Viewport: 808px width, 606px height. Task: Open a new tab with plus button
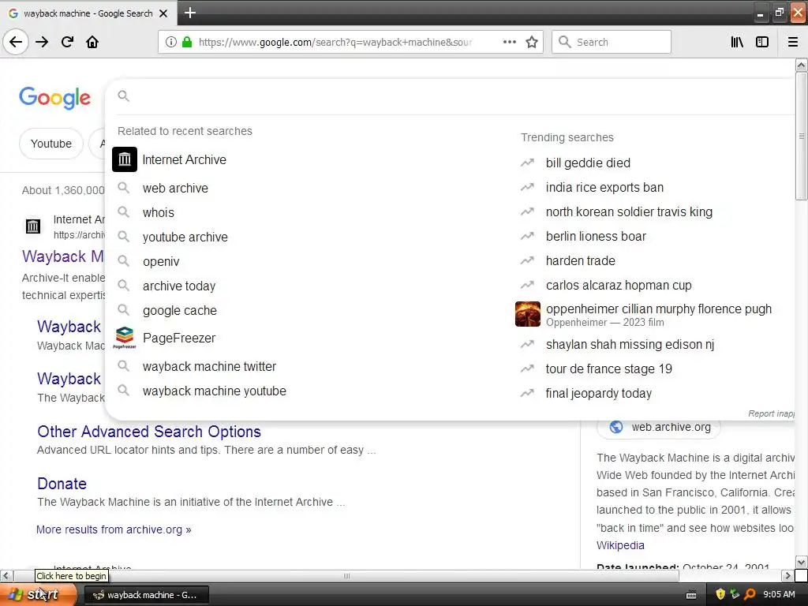189,13
